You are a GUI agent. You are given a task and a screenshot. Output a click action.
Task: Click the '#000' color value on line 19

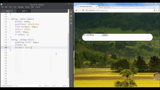click(26, 29)
